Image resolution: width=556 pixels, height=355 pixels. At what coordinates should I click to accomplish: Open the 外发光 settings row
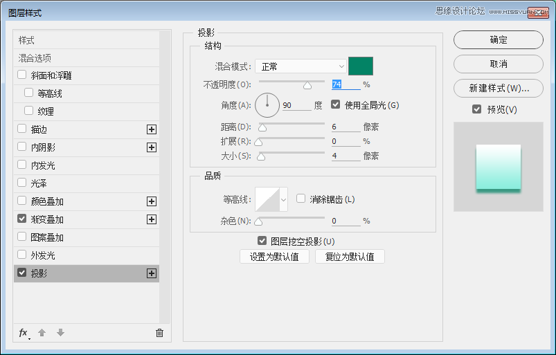click(86, 255)
